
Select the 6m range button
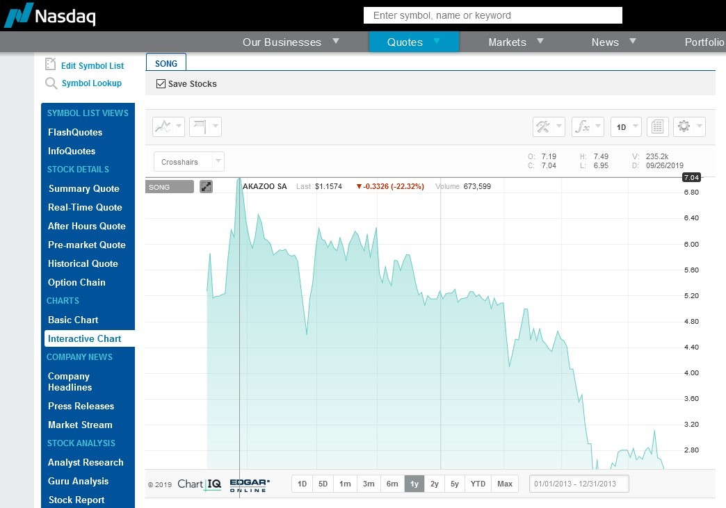392,484
